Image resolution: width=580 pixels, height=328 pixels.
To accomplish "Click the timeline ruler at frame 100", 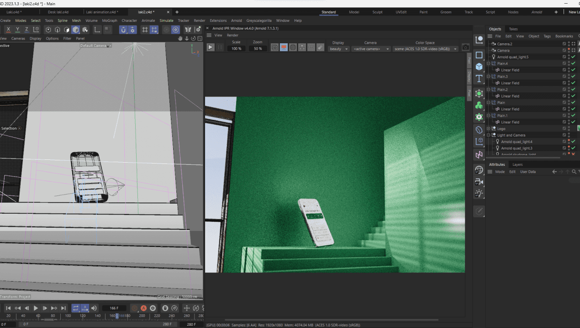I will [x=68, y=316].
